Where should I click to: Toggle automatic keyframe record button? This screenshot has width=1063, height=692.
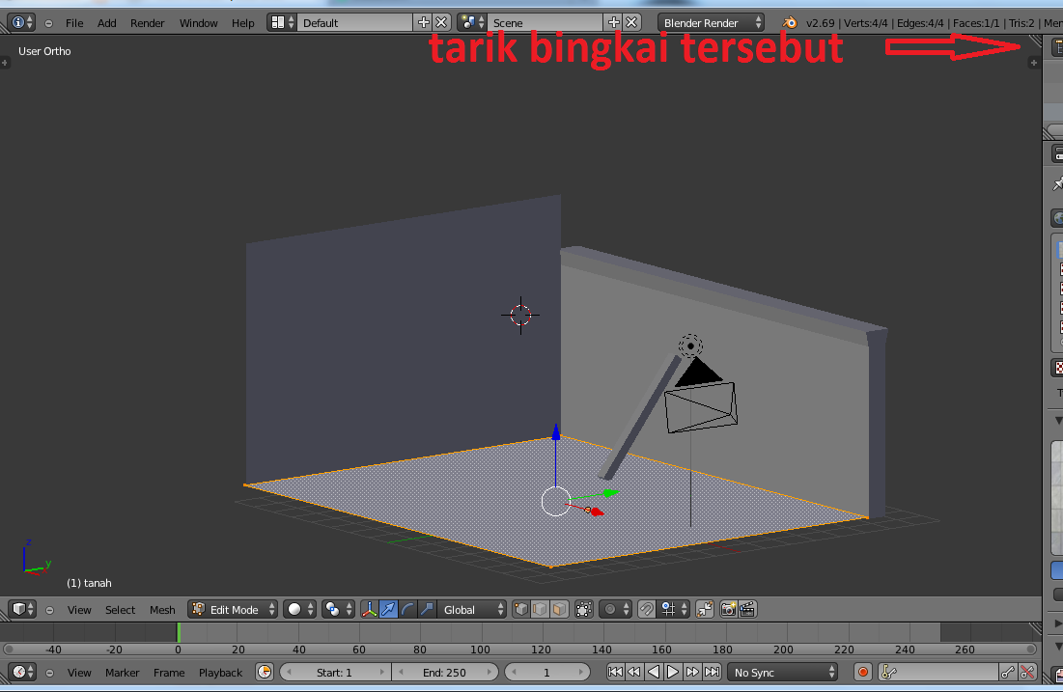[x=863, y=672]
